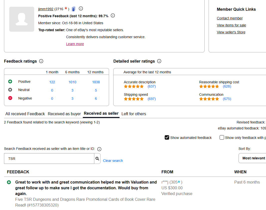Click info icon next to Positive Feedback percentage
The image size is (266, 210).
point(113,16)
